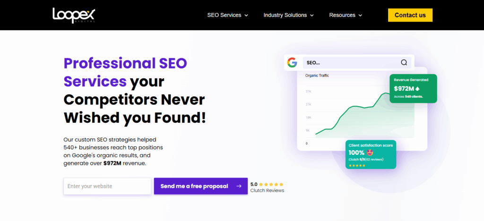The image size is (484, 221).
Task: Click the small stars in the Clutch card
Action: pyautogui.click(x=357, y=165)
